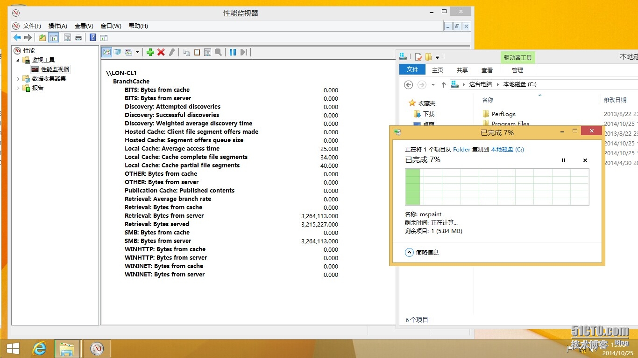Open the 查看(V) menu
Image resolution: width=638 pixels, height=358 pixels.
pos(84,26)
